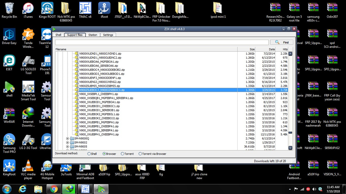The width and height of the screenshot is (346, 194).
Task: Open the KingRoot desktop shortcut
Action: click(9, 168)
